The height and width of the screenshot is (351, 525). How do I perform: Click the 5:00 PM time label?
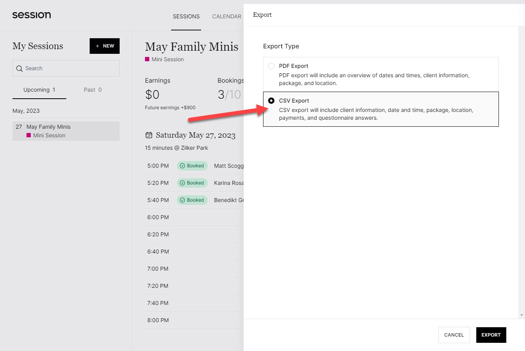pos(158,166)
